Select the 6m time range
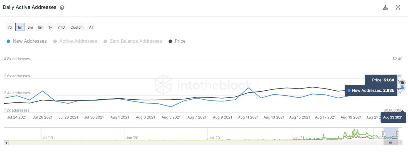The image size is (408, 155). point(40,27)
